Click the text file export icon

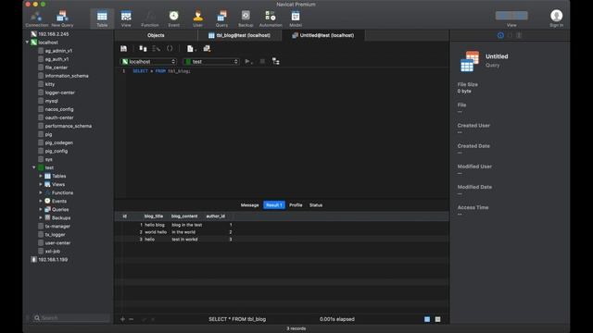coord(191,49)
